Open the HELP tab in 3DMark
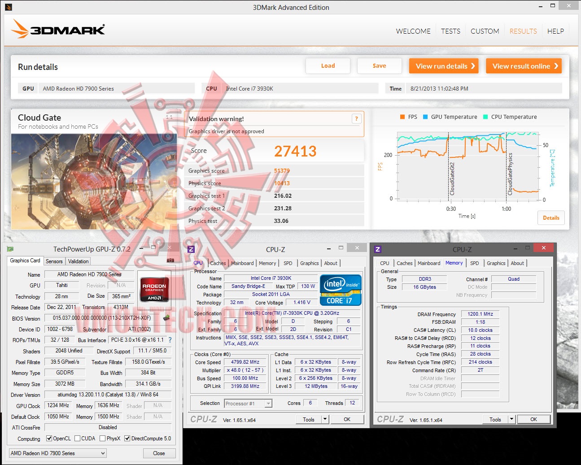Image resolution: width=581 pixels, height=465 pixels. point(555,31)
